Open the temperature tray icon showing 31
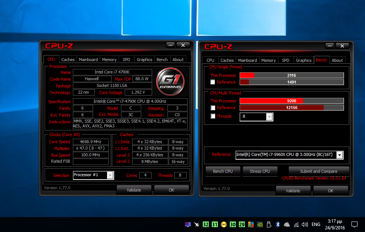Viewport: 365px width, 232px height. coord(215,225)
